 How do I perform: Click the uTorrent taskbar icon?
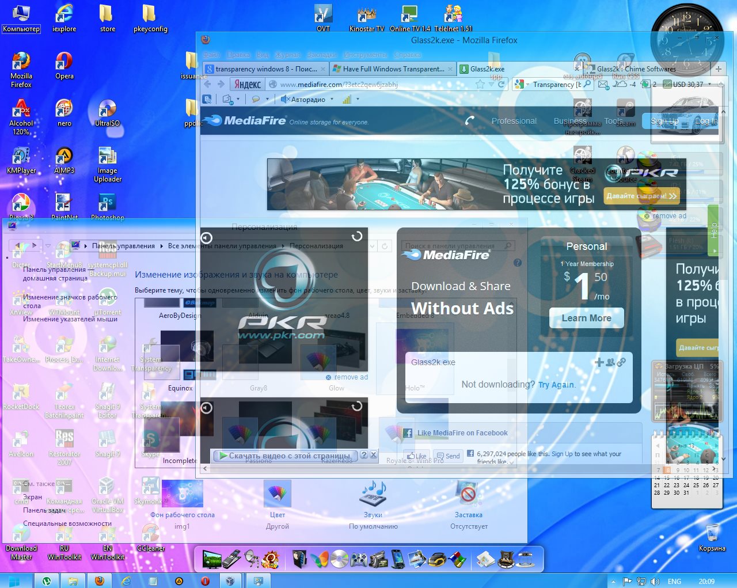[x=47, y=581]
